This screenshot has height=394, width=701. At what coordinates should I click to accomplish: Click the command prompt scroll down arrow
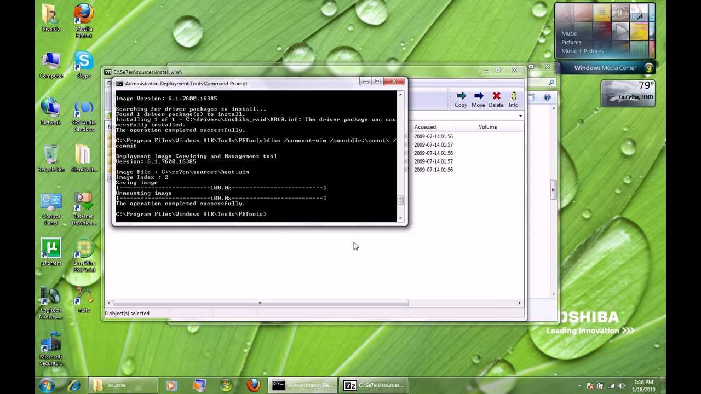pyautogui.click(x=400, y=218)
